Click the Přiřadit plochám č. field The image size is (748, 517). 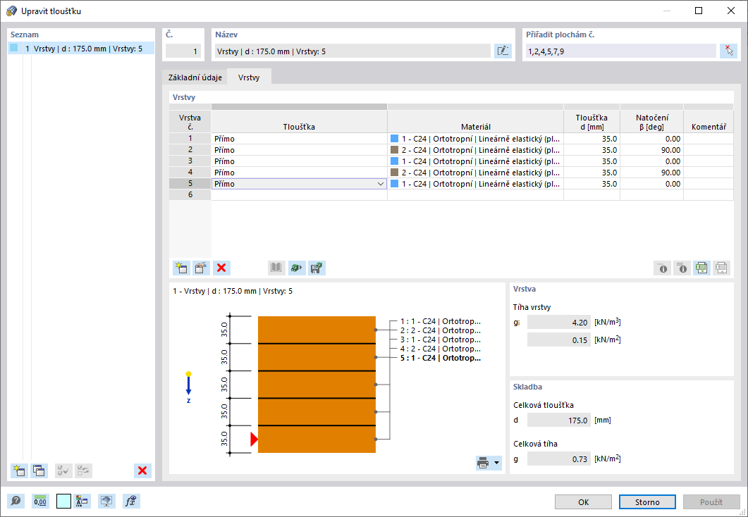click(x=620, y=51)
